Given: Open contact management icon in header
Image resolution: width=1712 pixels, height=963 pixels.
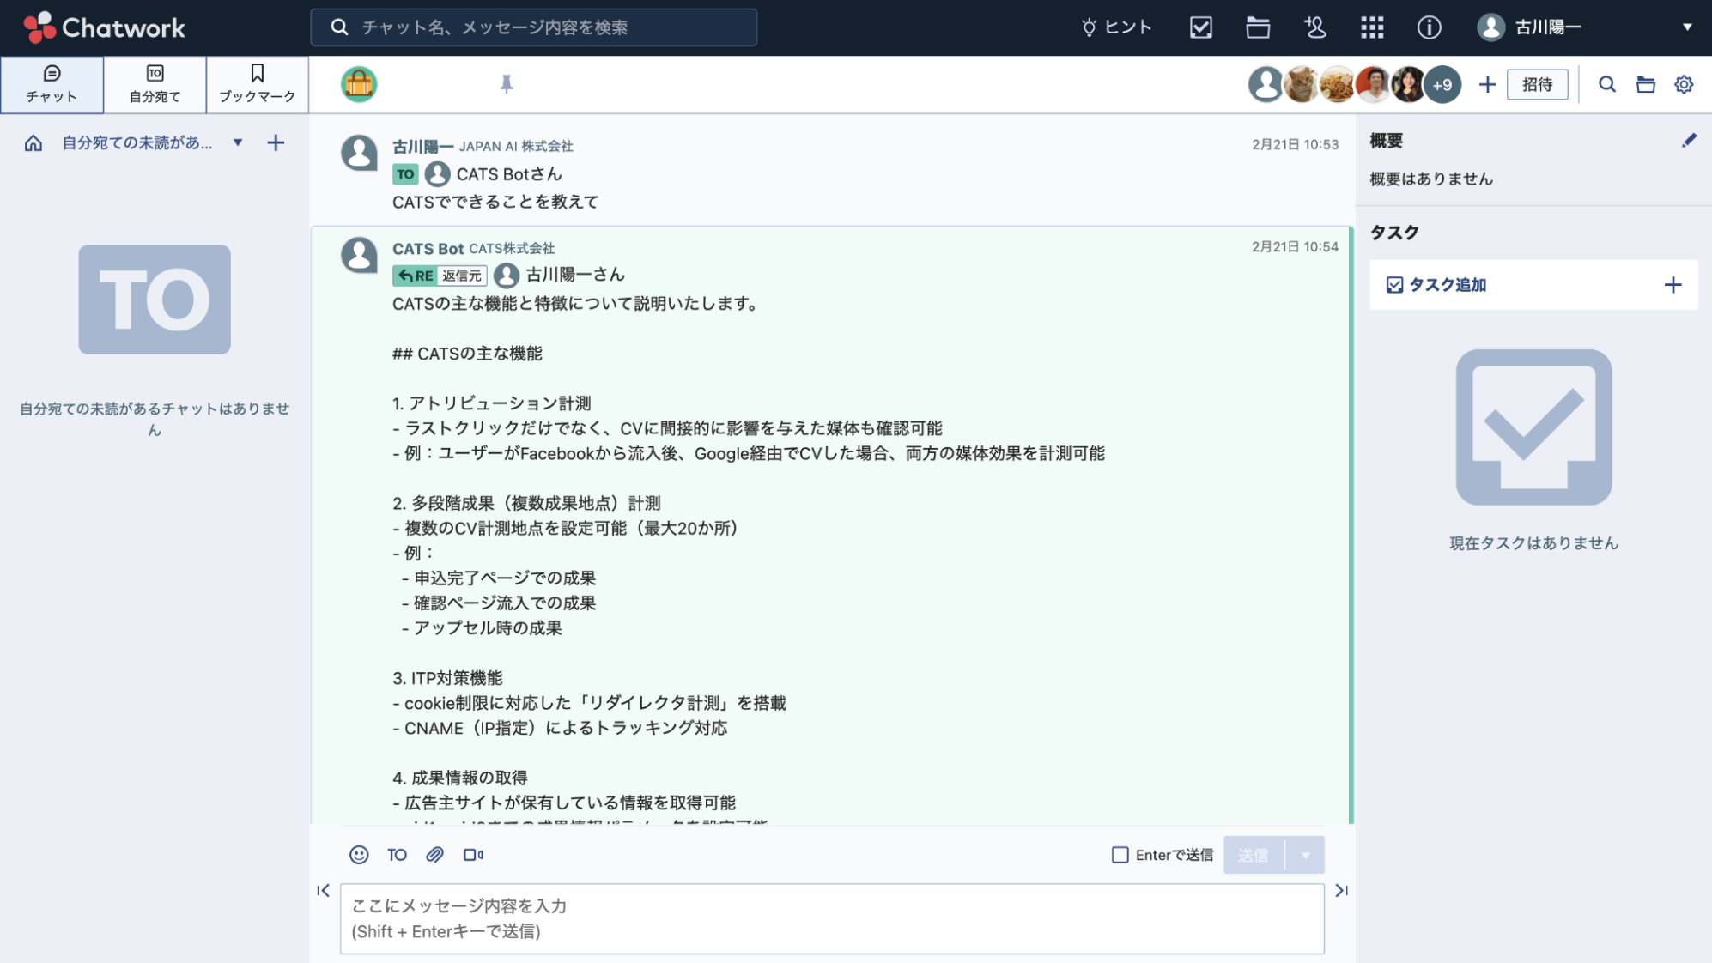Looking at the screenshot, I should pyautogui.click(x=1314, y=27).
